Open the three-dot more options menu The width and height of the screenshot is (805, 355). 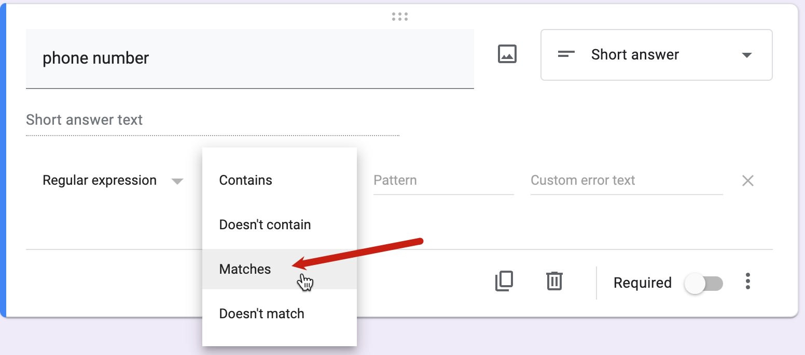(748, 282)
